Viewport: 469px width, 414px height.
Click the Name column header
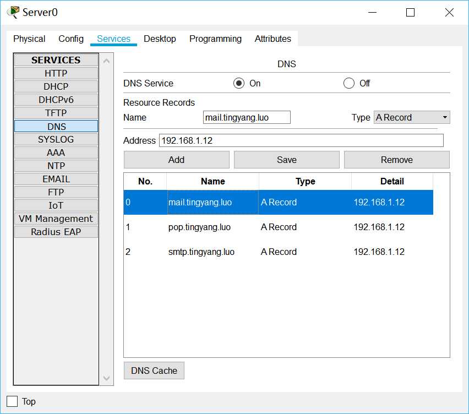tap(212, 181)
